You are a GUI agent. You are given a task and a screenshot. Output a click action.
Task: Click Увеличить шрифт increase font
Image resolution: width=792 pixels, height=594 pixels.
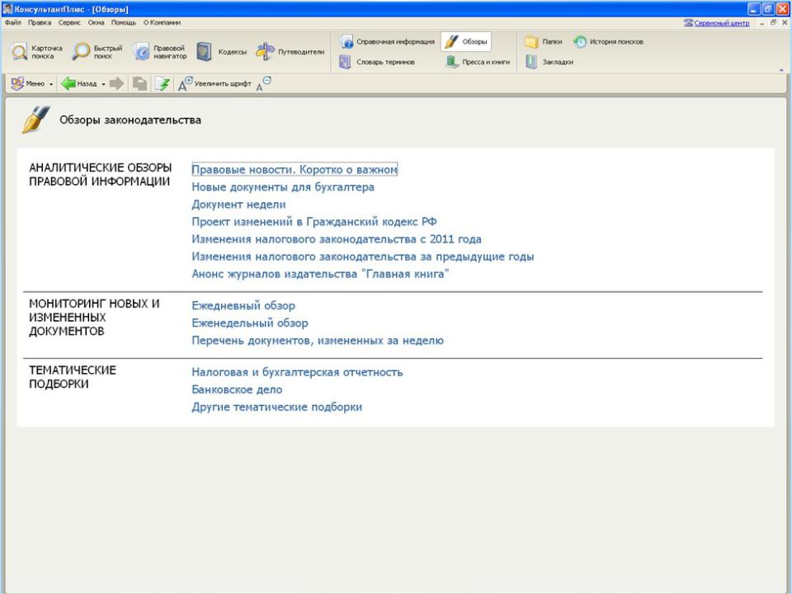[214, 83]
